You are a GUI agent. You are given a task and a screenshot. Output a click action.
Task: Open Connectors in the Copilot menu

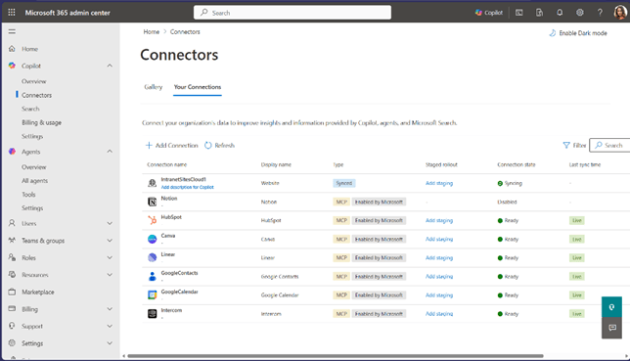[36, 95]
